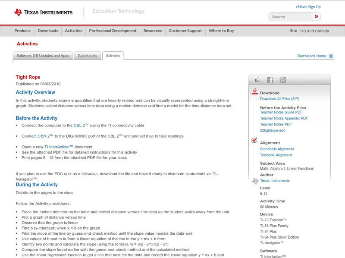The image size is (345, 258).
Task: Click 'Distribute the pages to the class.' text
Action: coord(45,193)
